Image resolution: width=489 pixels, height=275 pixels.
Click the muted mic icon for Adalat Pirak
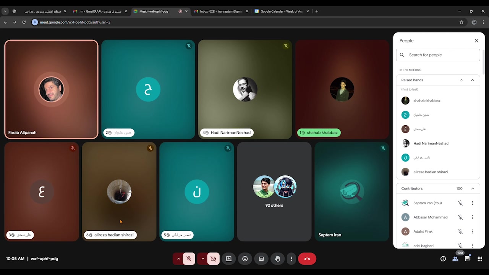click(x=460, y=231)
